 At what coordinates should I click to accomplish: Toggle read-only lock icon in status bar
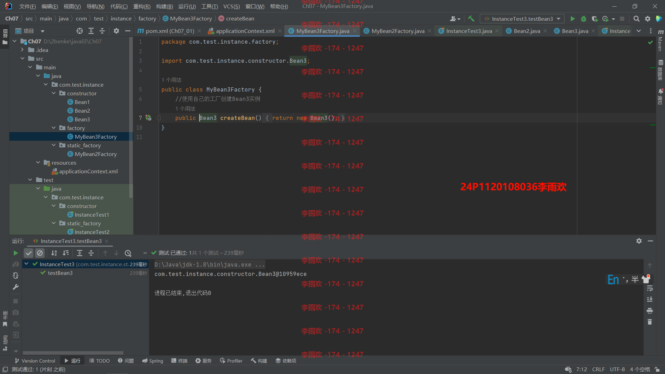657,369
